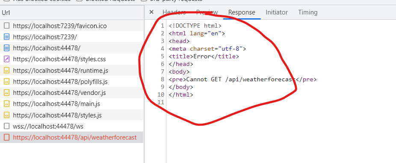Viewport: 396px width, 163px height.
Task: Select the Response tab
Action: (242, 12)
